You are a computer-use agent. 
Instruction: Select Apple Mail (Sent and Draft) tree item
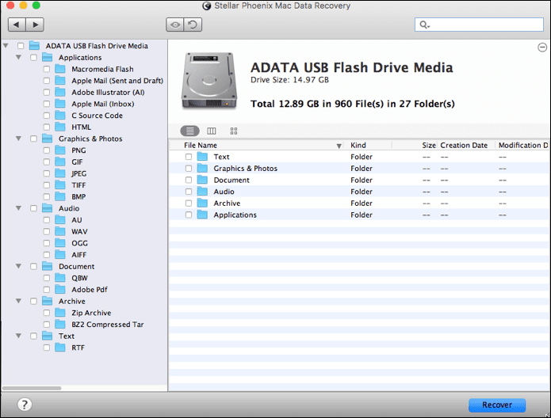point(117,81)
